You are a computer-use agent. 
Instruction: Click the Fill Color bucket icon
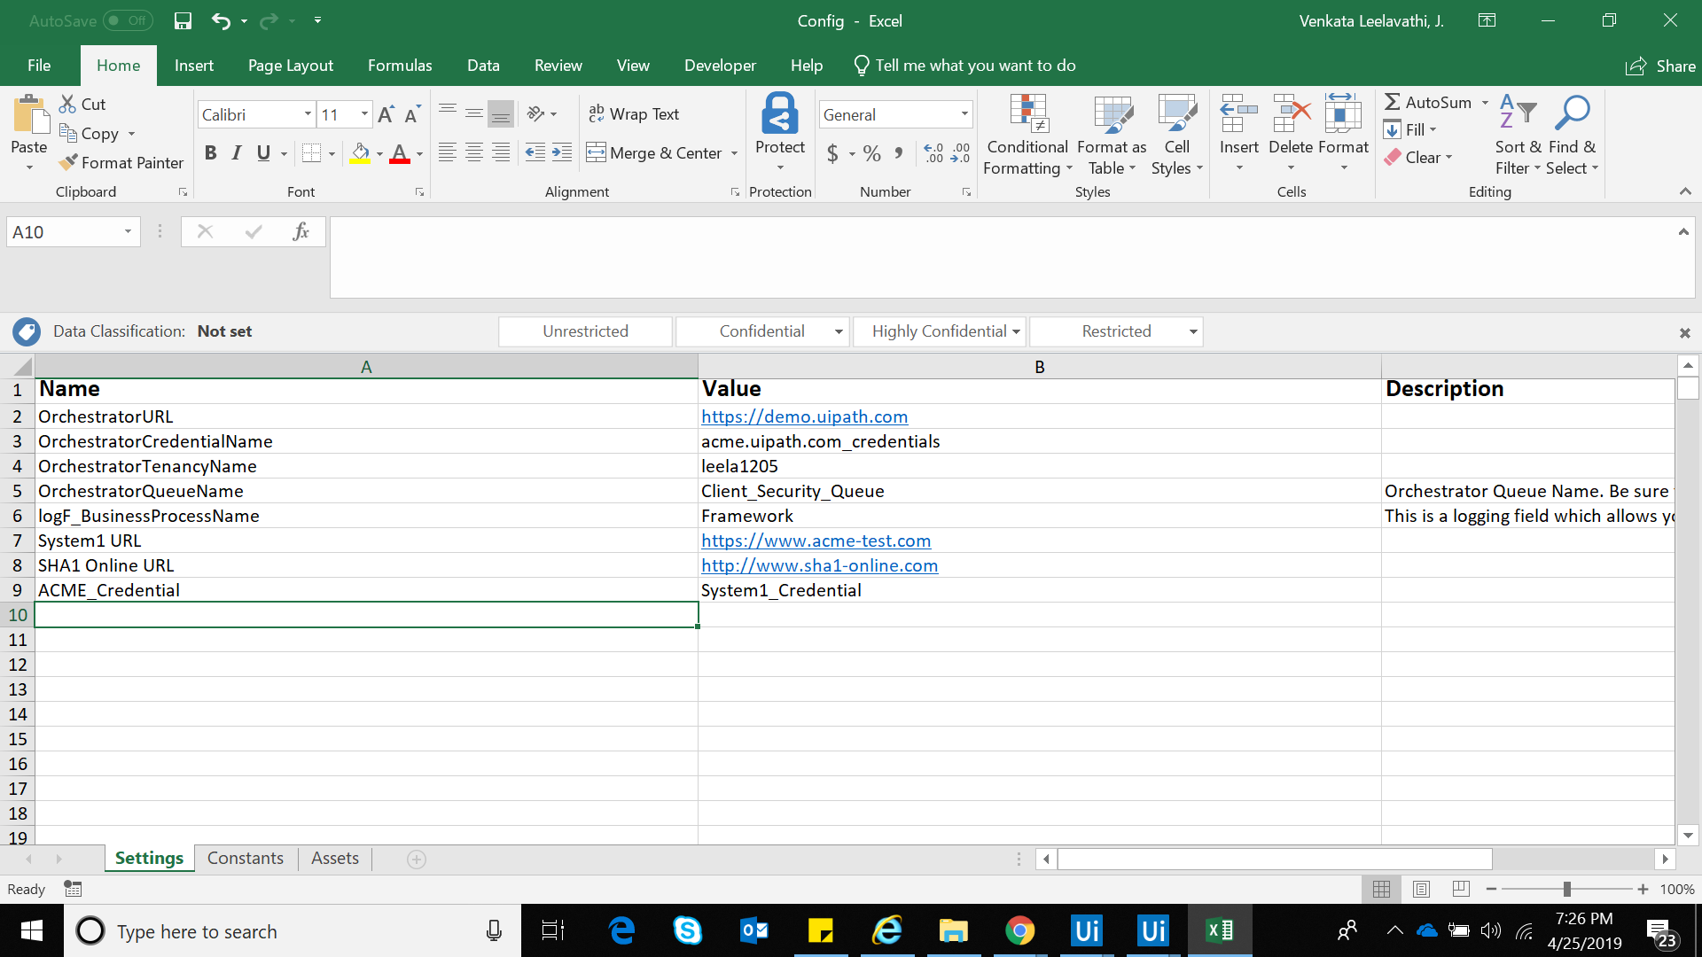pyautogui.click(x=360, y=153)
